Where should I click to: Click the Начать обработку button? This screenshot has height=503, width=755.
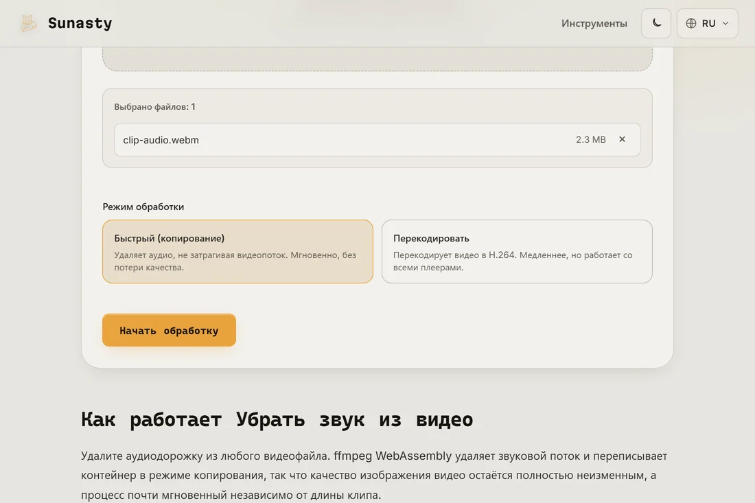pyautogui.click(x=169, y=330)
